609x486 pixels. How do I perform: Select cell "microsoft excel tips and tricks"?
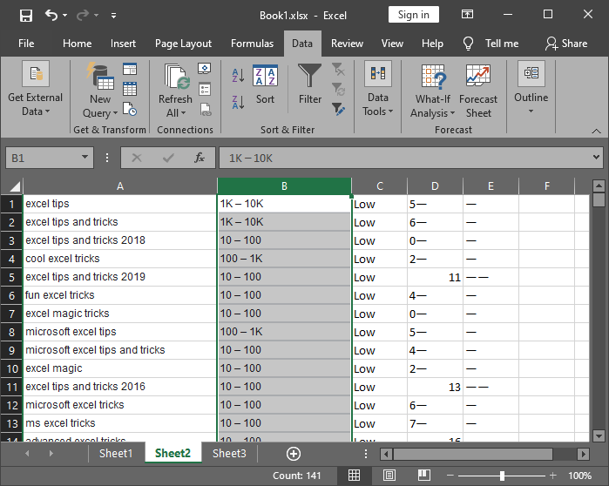(x=120, y=350)
